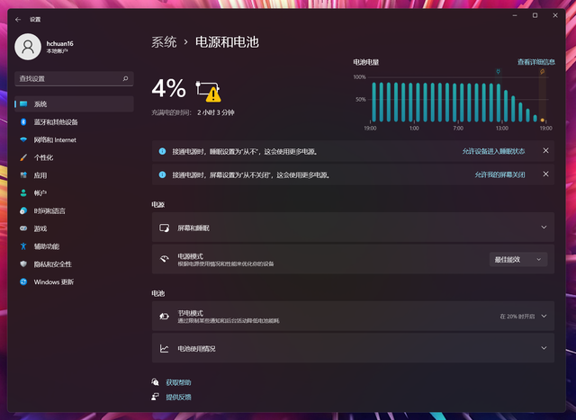Click info icon on screen notice
Viewport: 576px width, 420px height.
click(x=162, y=174)
